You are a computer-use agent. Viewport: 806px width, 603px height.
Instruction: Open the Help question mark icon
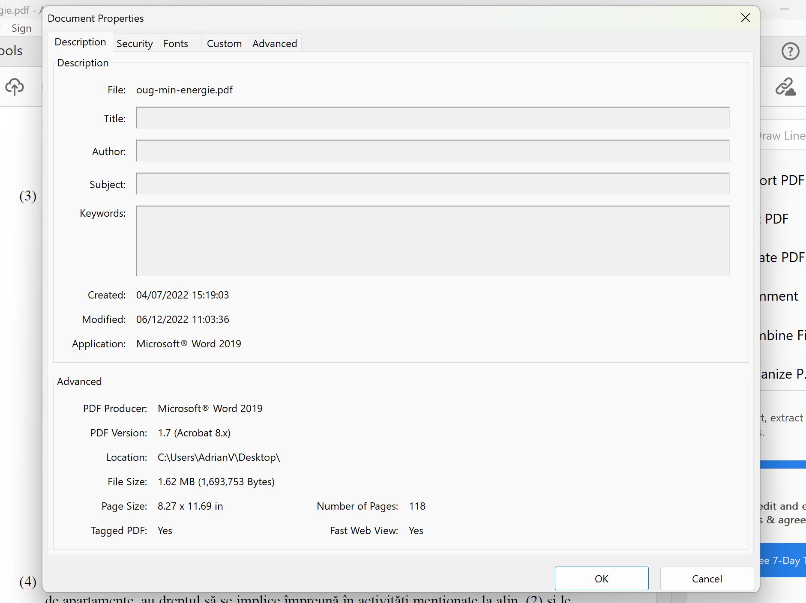coord(790,51)
